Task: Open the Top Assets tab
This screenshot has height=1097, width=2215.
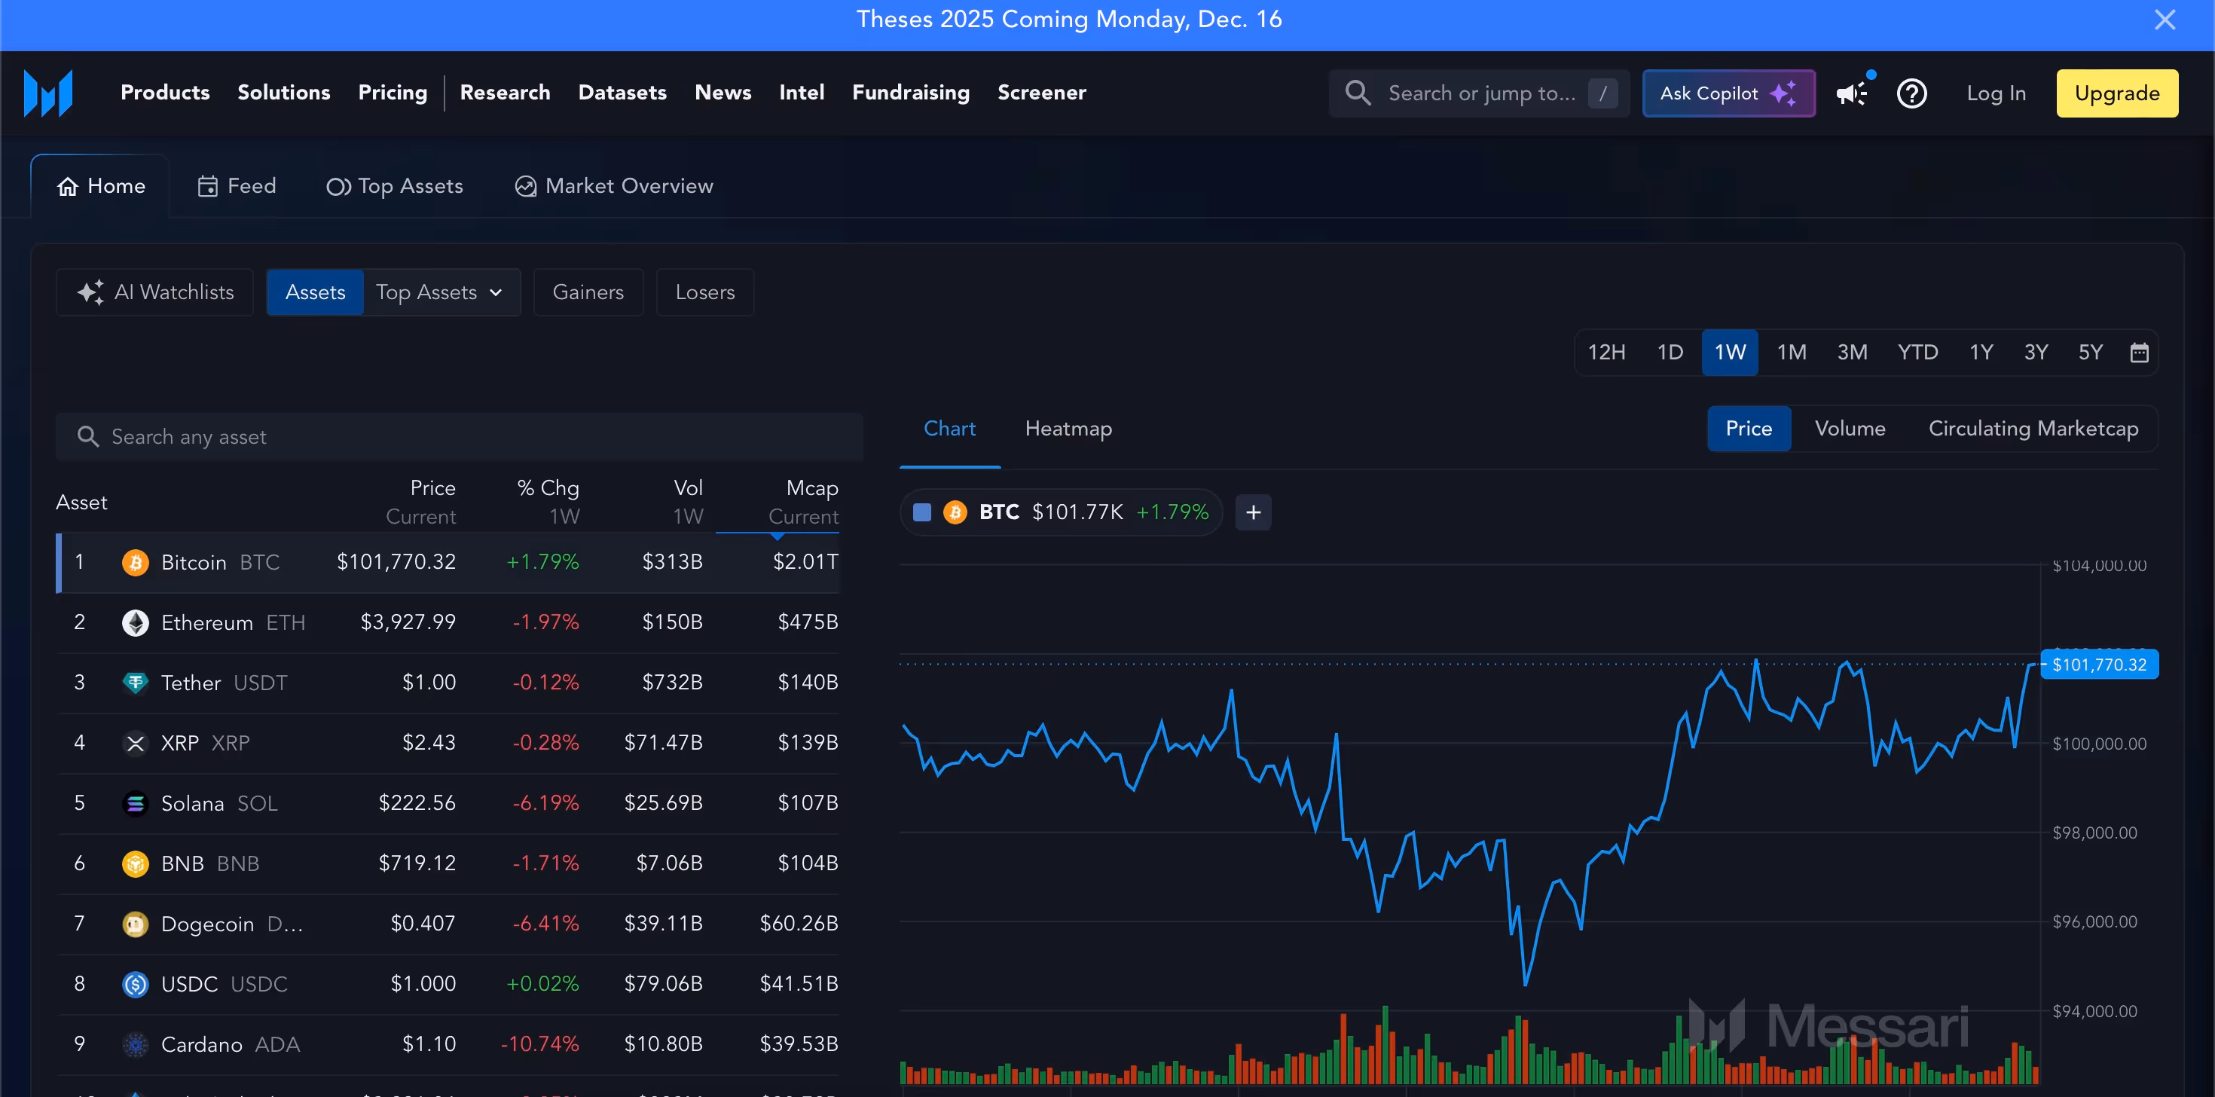Action: (x=395, y=187)
